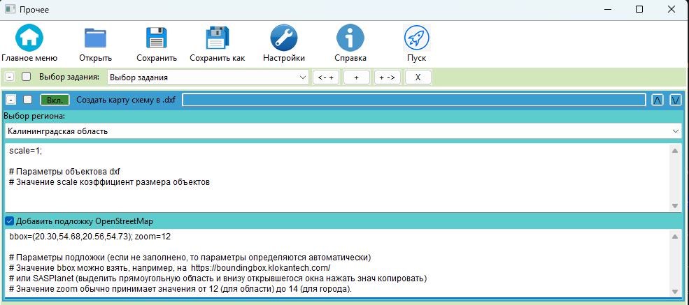The image size is (689, 305).
Task: Click scroll-up arrow of подложка parameters box
Action: (x=675, y=237)
